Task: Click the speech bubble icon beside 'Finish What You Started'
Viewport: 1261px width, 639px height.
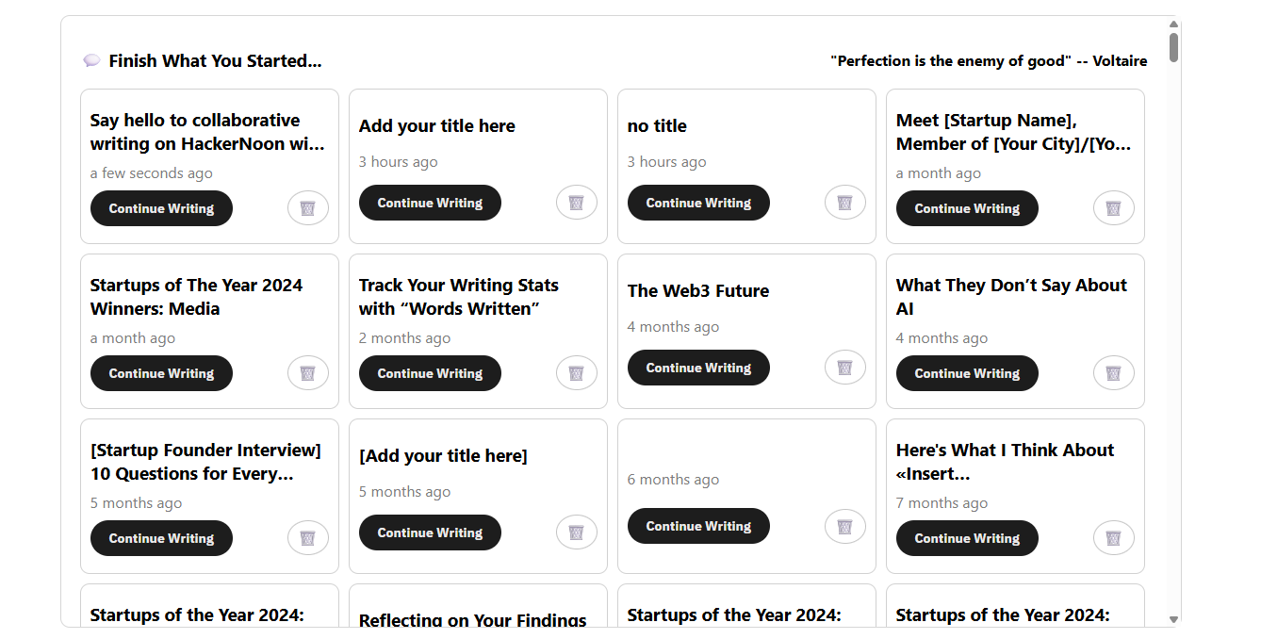Action: pos(91,61)
